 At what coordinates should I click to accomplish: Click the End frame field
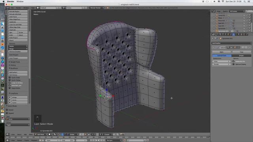click(x=68, y=140)
